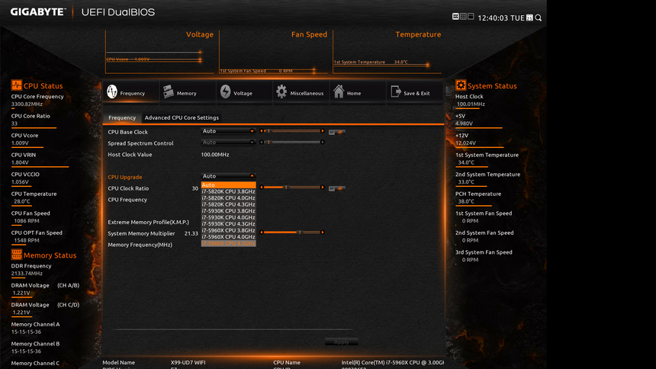Open the Voltage lightning bolt section

point(225,91)
